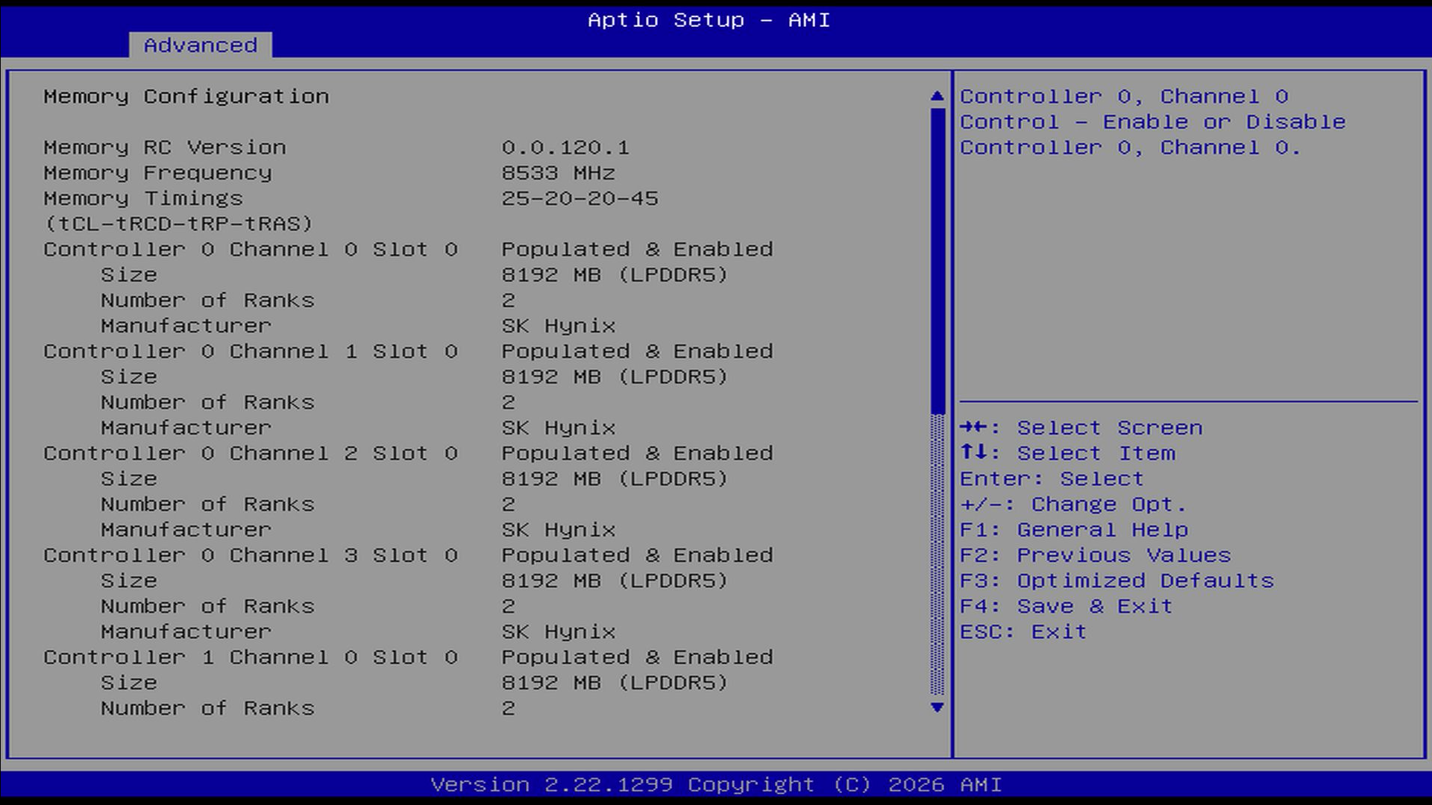Click the scroll down arrow
The height and width of the screenshot is (805, 1432).
(938, 707)
